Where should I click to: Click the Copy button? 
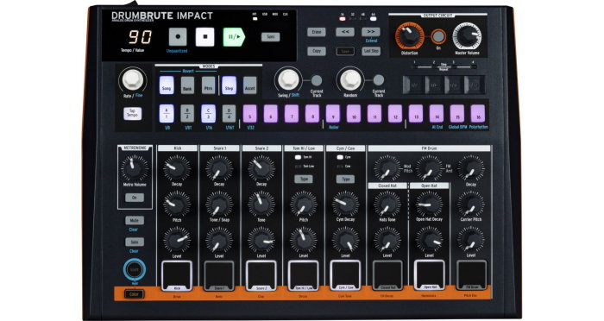(317, 51)
